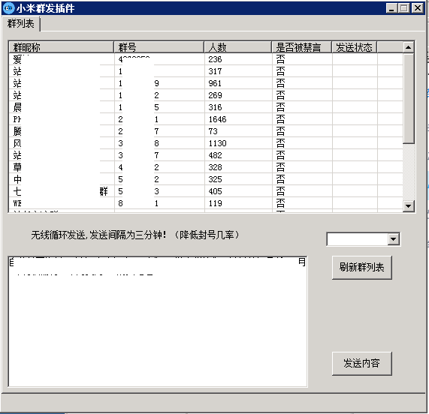Click inside the message content text box

click(158, 322)
